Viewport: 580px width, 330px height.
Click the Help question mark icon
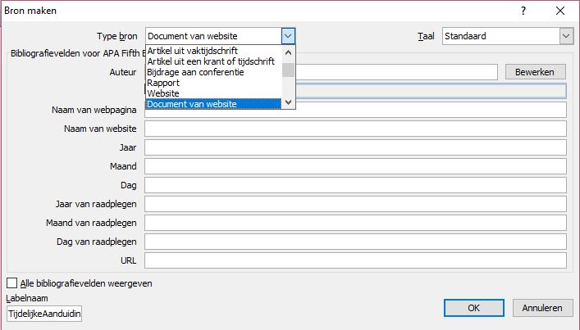pyautogui.click(x=523, y=11)
